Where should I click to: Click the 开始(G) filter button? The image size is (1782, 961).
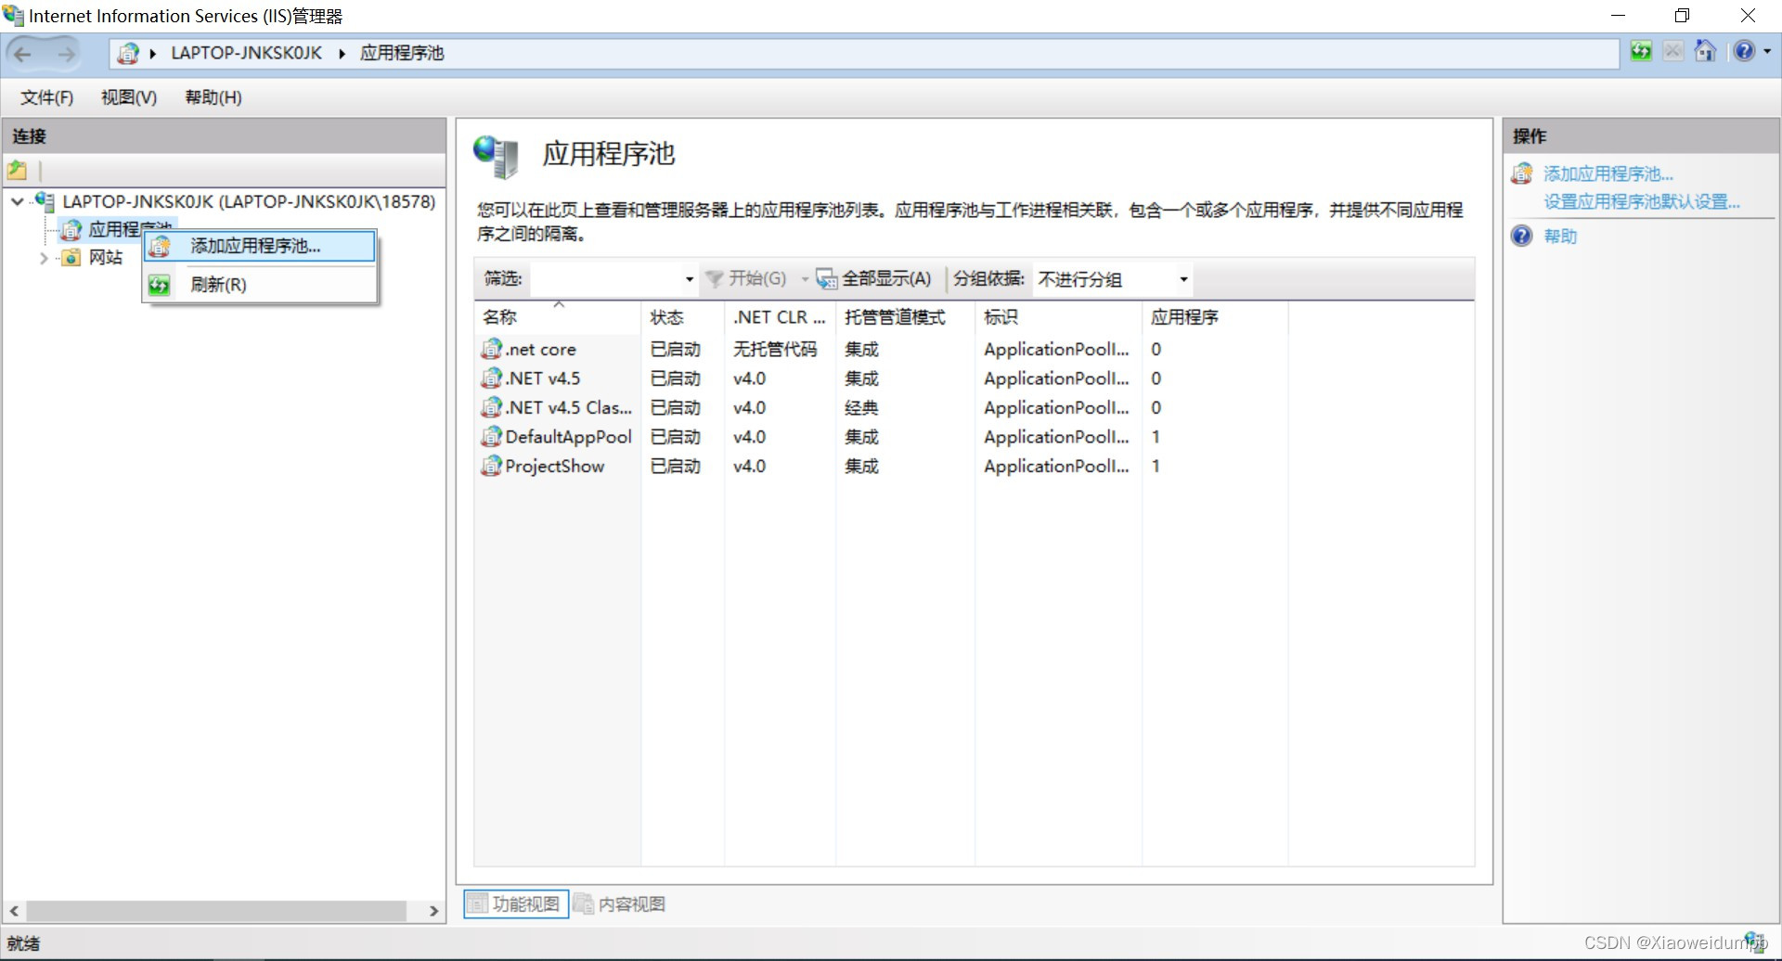coord(746,278)
